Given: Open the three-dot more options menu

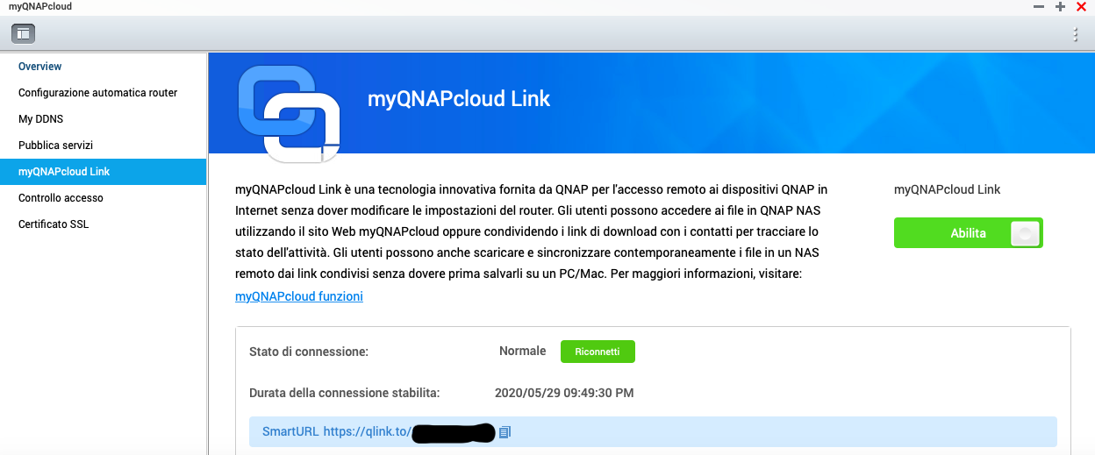Looking at the screenshot, I should click(1076, 35).
